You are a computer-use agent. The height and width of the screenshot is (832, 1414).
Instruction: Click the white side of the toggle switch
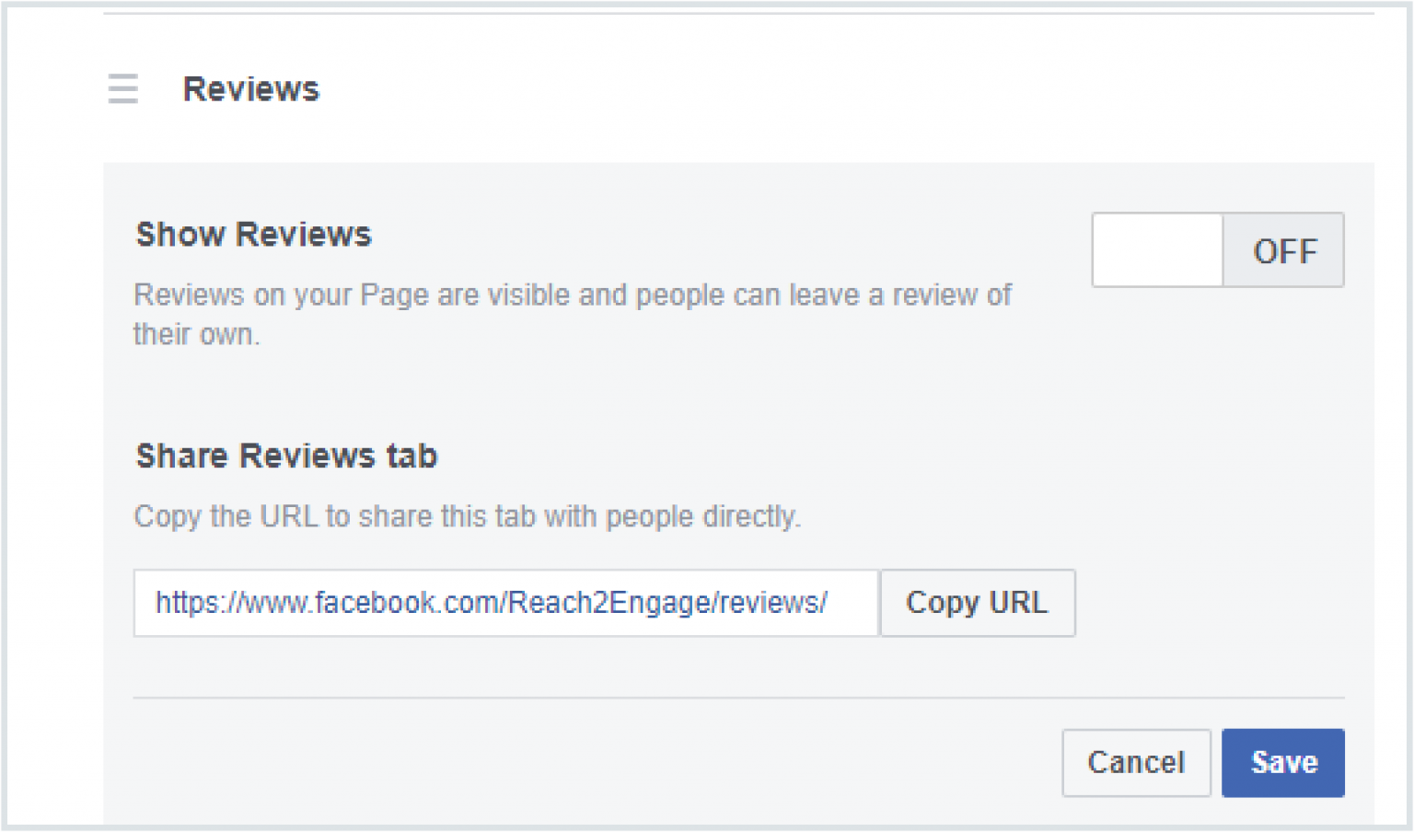pyautogui.click(x=1156, y=249)
